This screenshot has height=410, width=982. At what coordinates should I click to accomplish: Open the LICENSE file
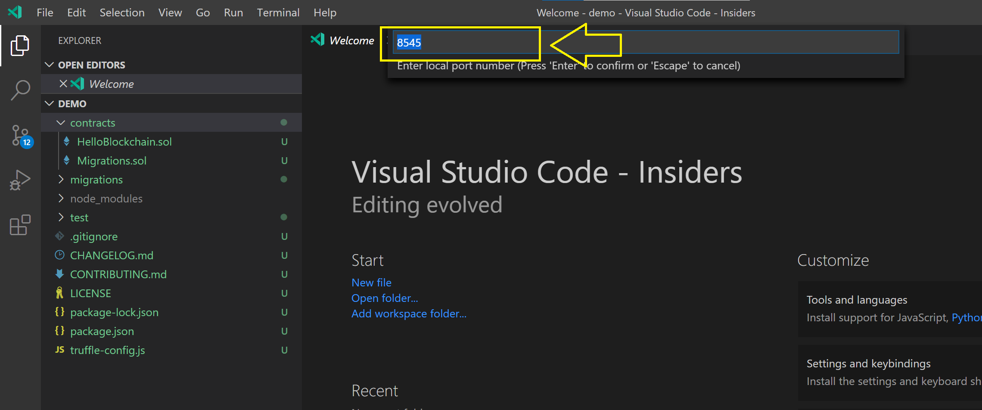point(90,293)
